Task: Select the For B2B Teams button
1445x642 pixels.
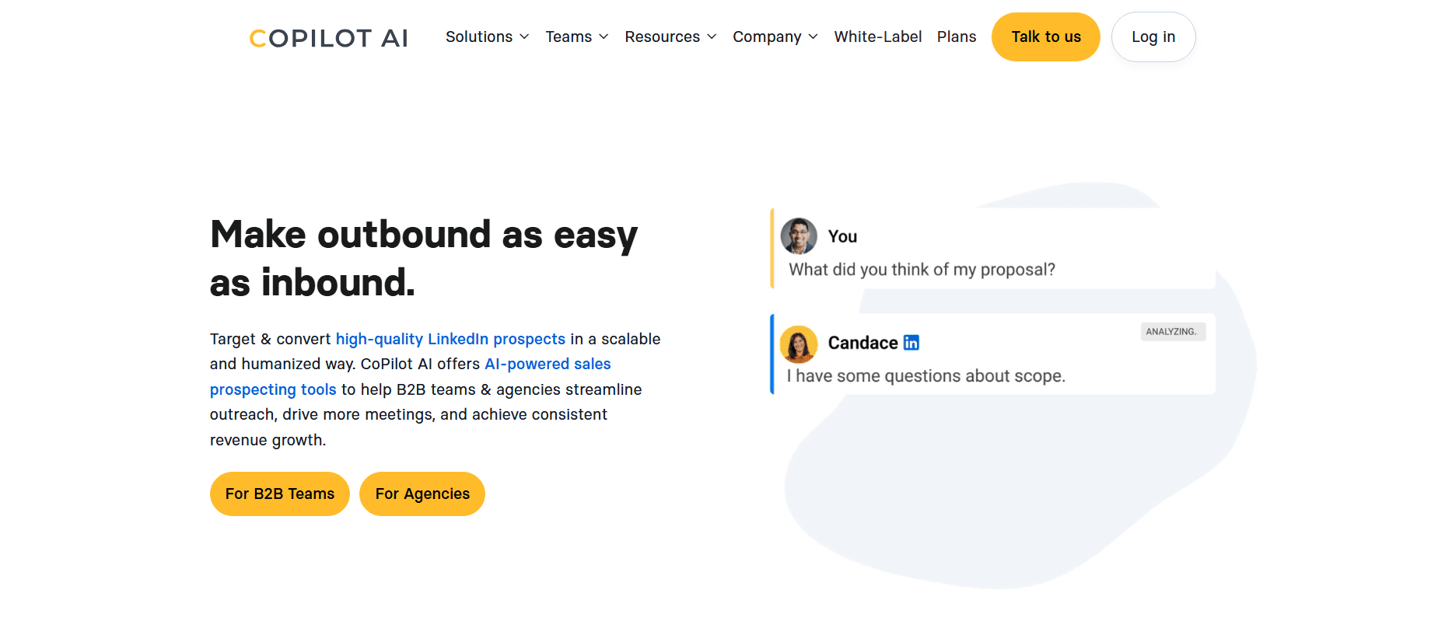Action: click(280, 494)
